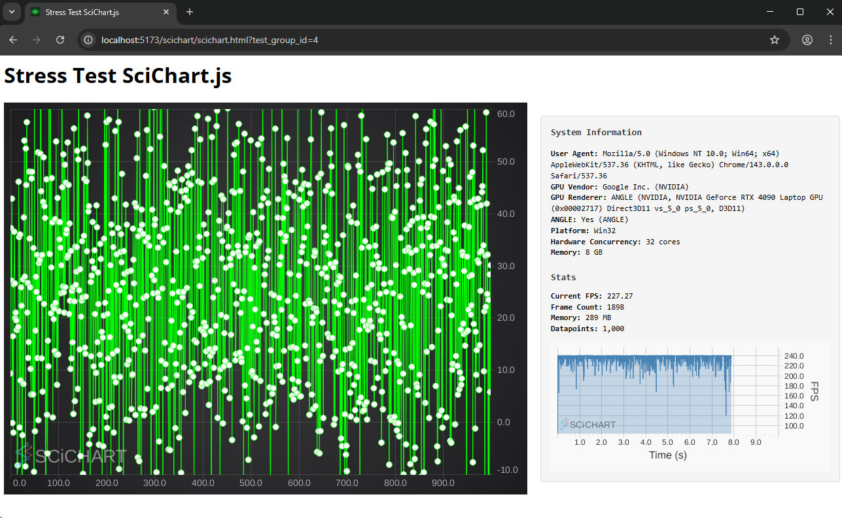Click the browser forward arrow button
The width and height of the screenshot is (842, 518).
[x=37, y=40]
